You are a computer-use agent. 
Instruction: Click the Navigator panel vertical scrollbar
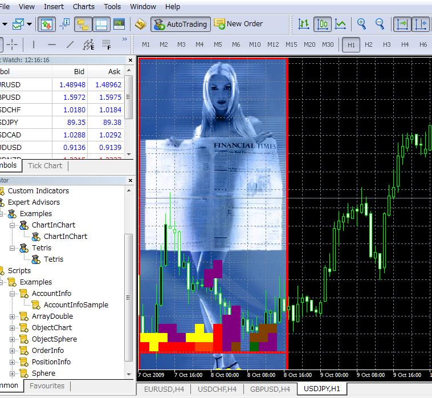[129, 298]
